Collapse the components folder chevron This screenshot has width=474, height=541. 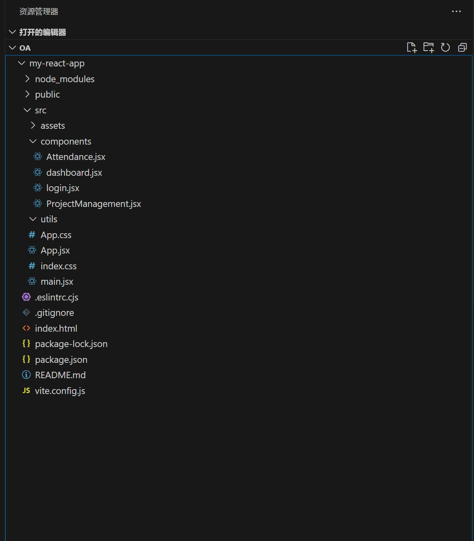click(33, 141)
